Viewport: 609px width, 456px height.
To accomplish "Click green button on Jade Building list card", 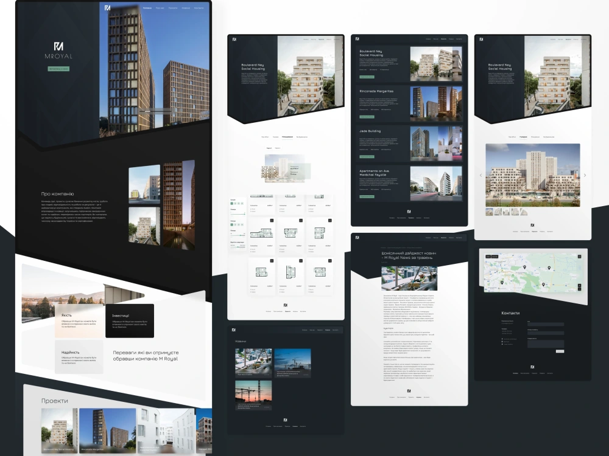I will pyautogui.click(x=367, y=157).
